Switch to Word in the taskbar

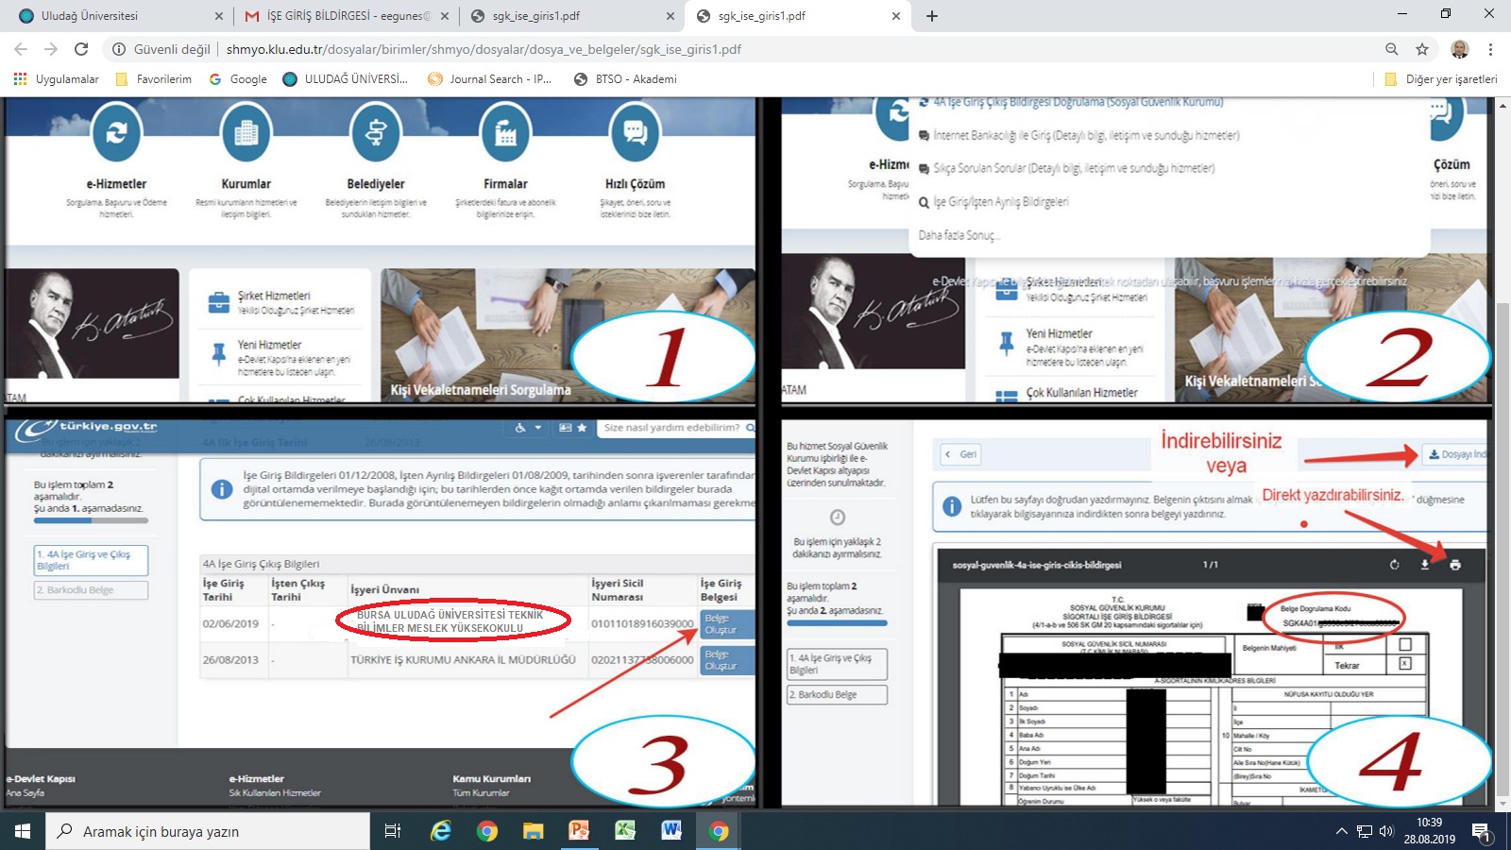671,831
